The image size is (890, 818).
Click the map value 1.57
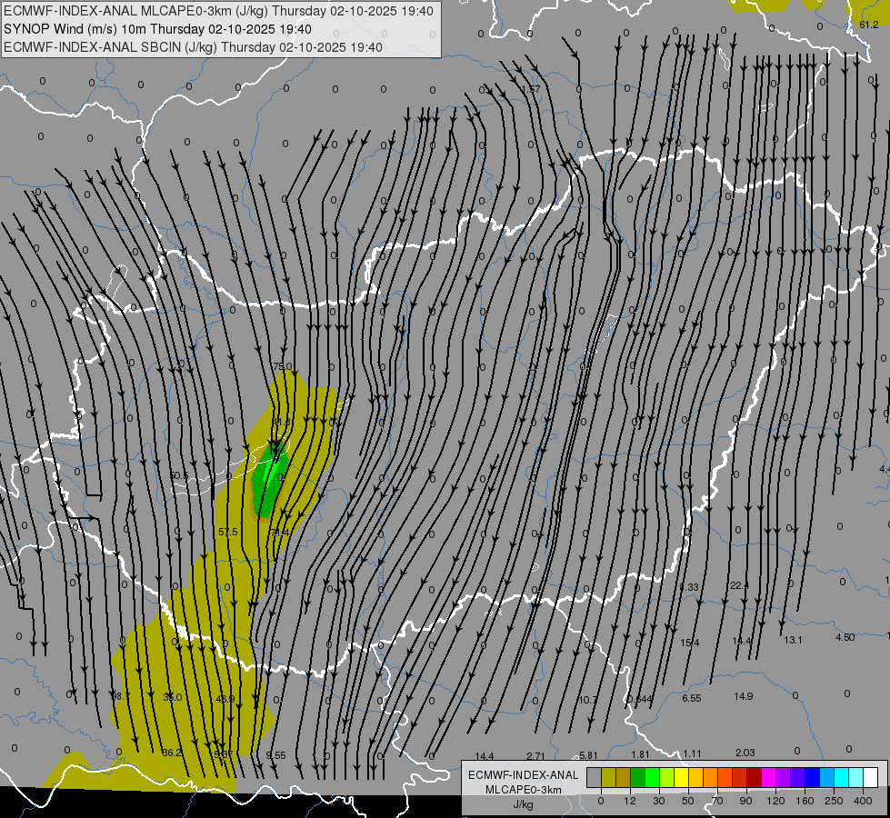click(x=530, y=90)
